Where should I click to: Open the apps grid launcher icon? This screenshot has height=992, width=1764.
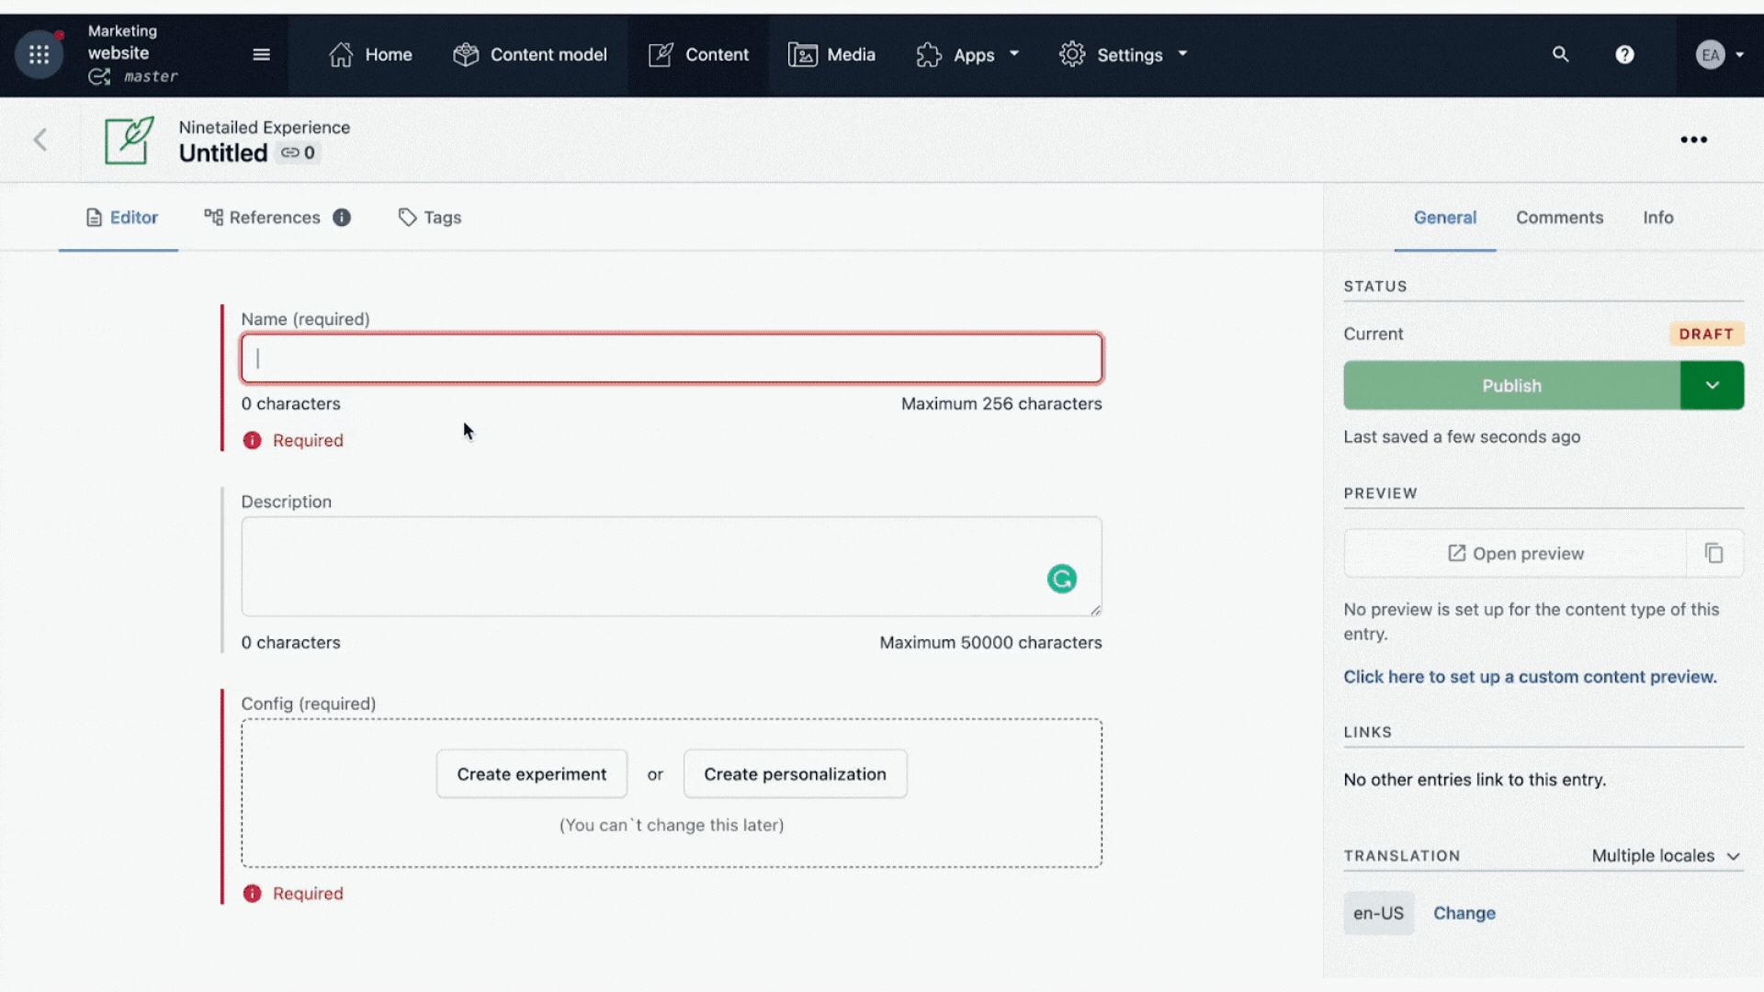(x=39, y=55)
